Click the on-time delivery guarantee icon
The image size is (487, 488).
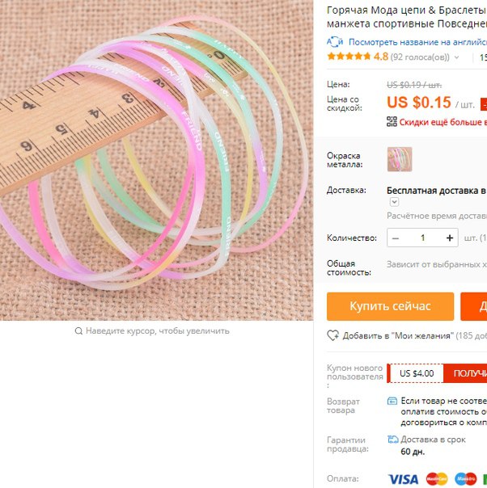[x=392, y=440]
